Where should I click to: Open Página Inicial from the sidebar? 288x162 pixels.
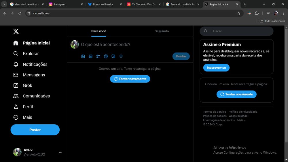(31, 43)
